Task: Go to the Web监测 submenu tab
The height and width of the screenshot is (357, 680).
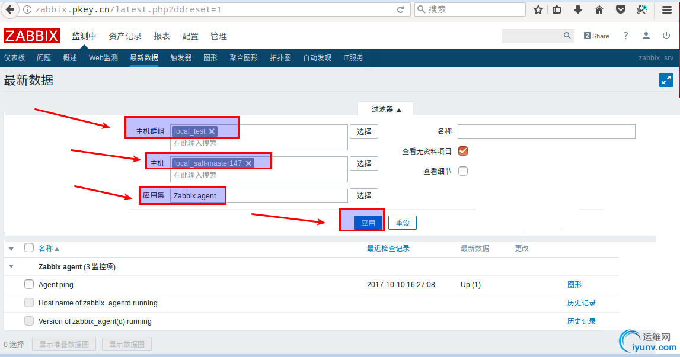Action: tap(103, 57)
